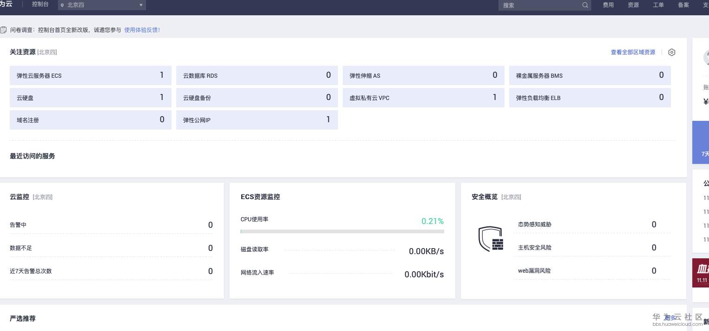Open the 弹性伸缩 AS resource tile
Viewport: 709px width, 331px height.
point(423,75)
